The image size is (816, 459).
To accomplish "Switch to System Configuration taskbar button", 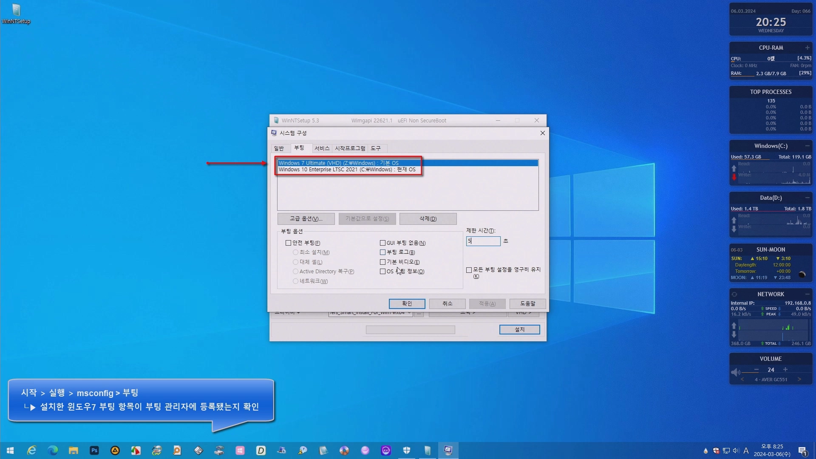I will point(448,450).
